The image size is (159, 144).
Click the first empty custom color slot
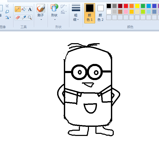[109, 17]
